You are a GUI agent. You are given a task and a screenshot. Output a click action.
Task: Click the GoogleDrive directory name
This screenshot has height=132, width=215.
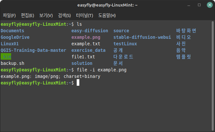(15, 37)
